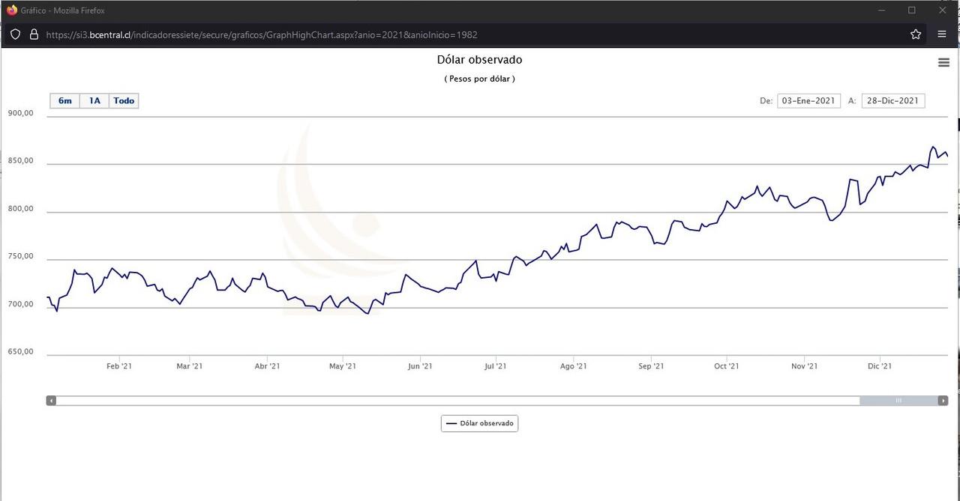This screenshot has height=501, width=960.
Task: Grab the navigator scrollbar handle
Action: 898,401
